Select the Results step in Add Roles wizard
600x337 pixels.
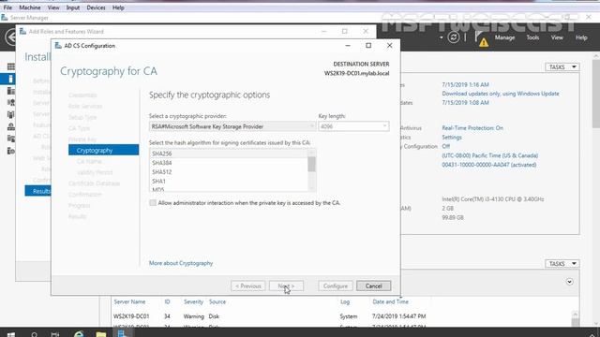(x=37, y=191)
